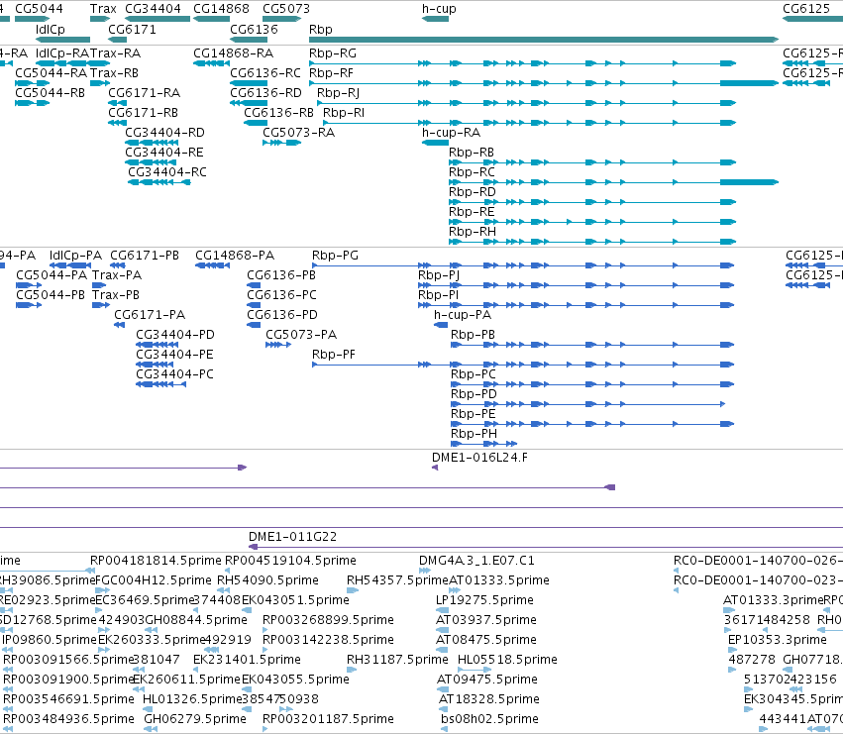Click protein Trax-PA
The image size is (843, 734).
117,275
